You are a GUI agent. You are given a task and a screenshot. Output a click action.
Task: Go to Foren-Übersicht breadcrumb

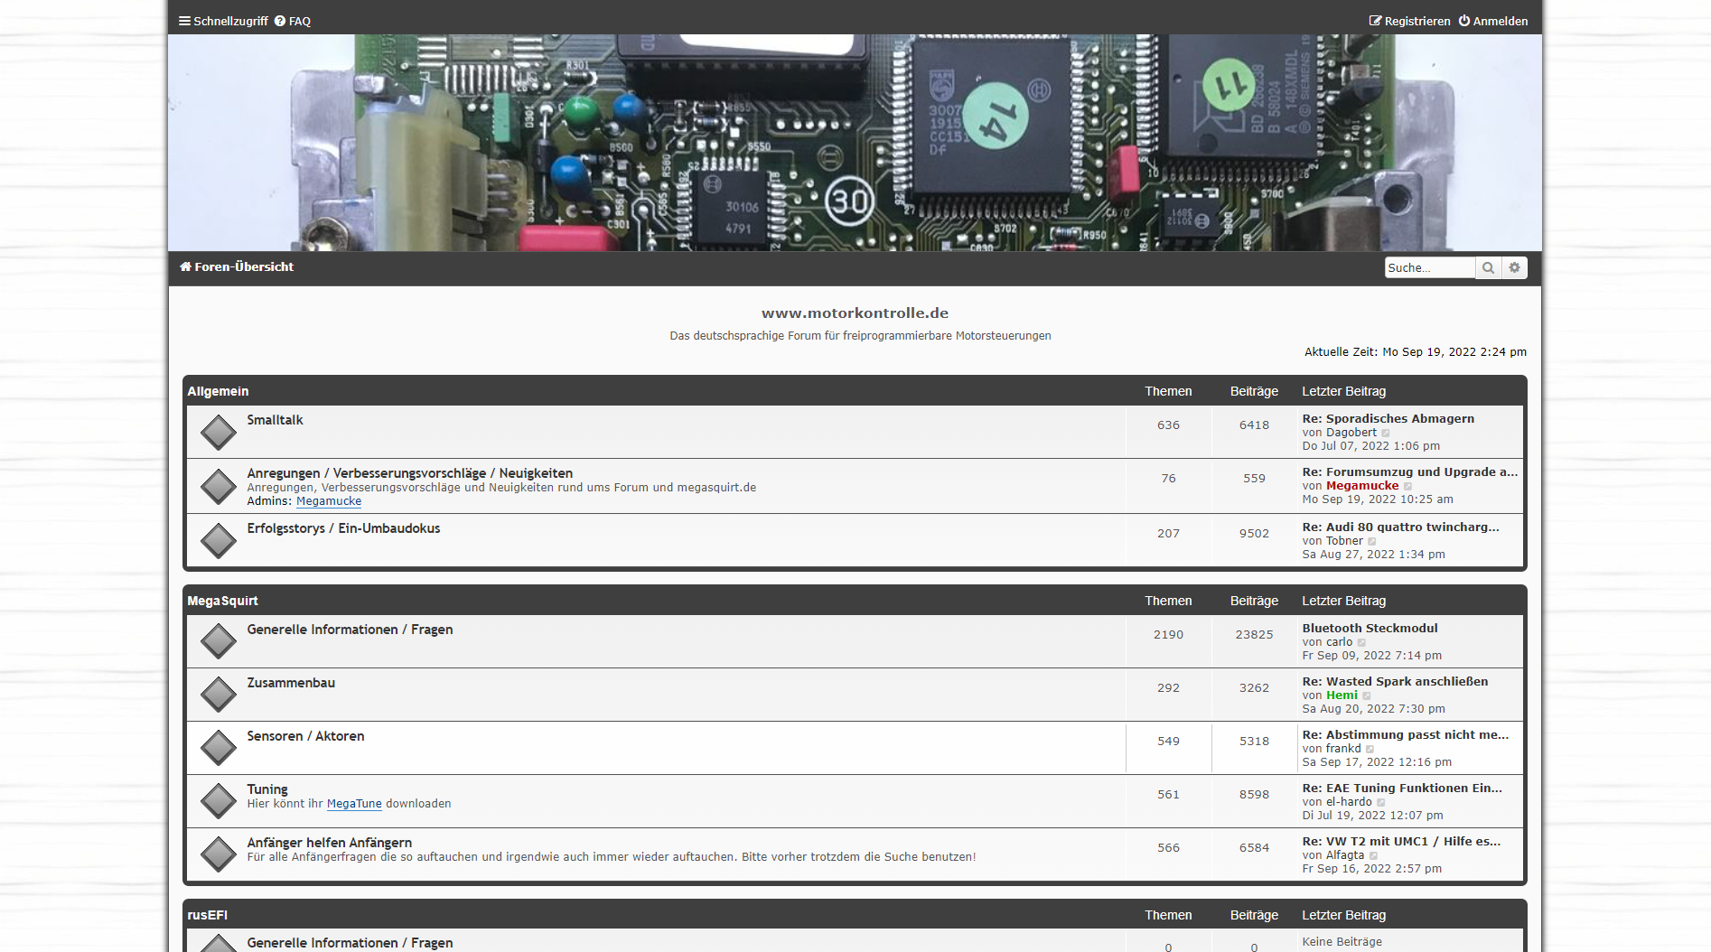coord(237,267)
